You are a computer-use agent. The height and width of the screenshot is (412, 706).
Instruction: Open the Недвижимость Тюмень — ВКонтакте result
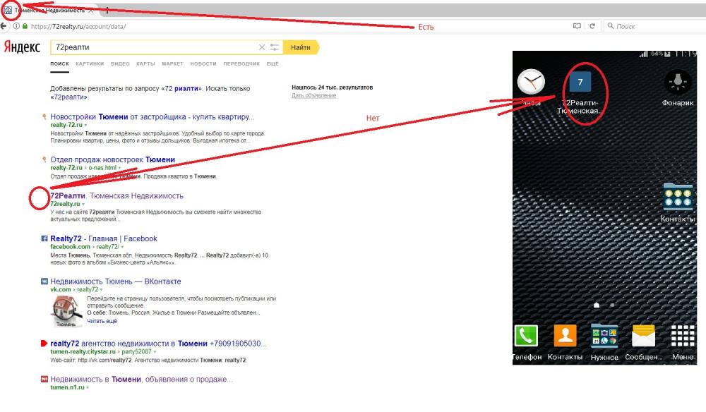coord(116,281)
